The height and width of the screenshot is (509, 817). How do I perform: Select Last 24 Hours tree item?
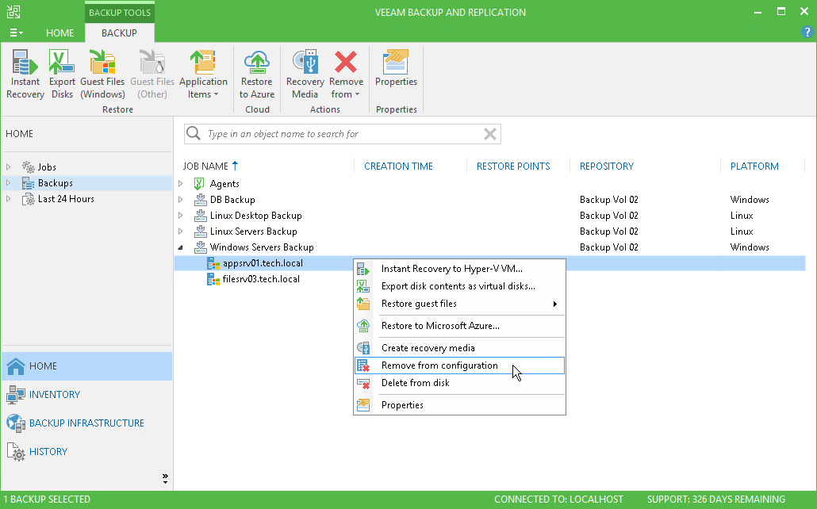[x=66, y=198]
